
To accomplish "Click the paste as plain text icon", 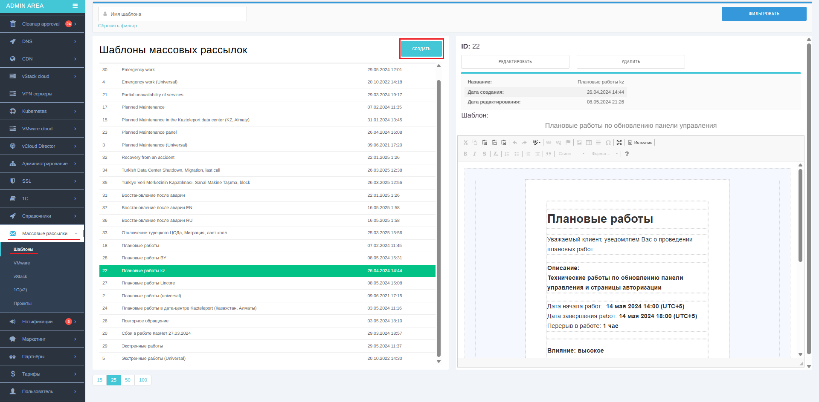I will coord(494,143).
